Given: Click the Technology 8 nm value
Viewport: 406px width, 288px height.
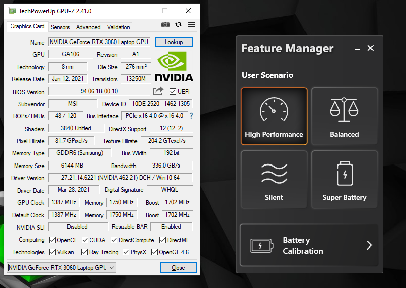Looking at the screenshot, I should (x=67, y=67).
